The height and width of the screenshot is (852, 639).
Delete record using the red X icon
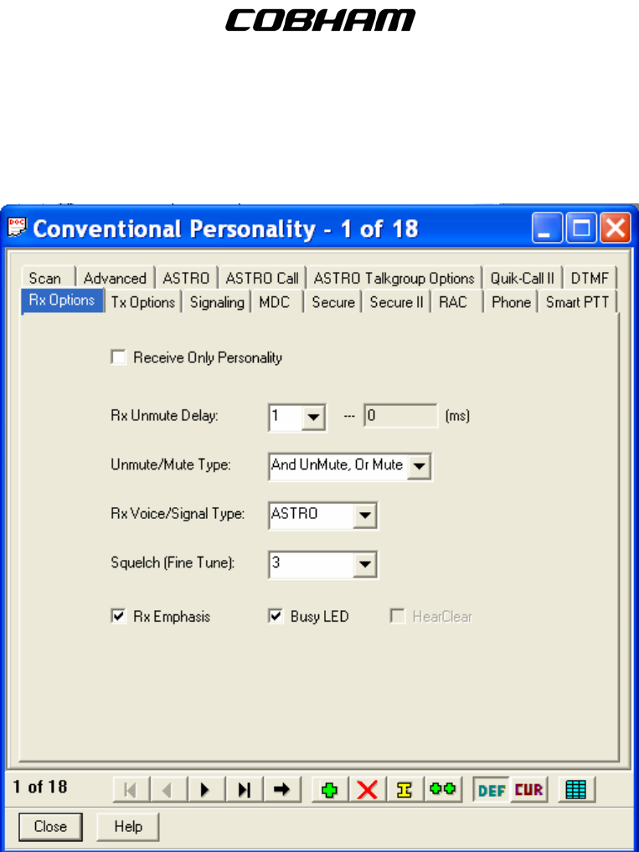368,789
